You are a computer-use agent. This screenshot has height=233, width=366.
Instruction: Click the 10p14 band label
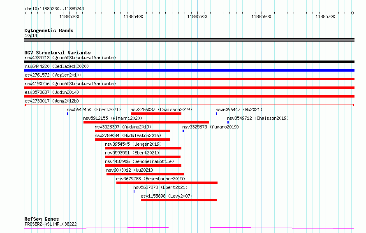(31, 36)
